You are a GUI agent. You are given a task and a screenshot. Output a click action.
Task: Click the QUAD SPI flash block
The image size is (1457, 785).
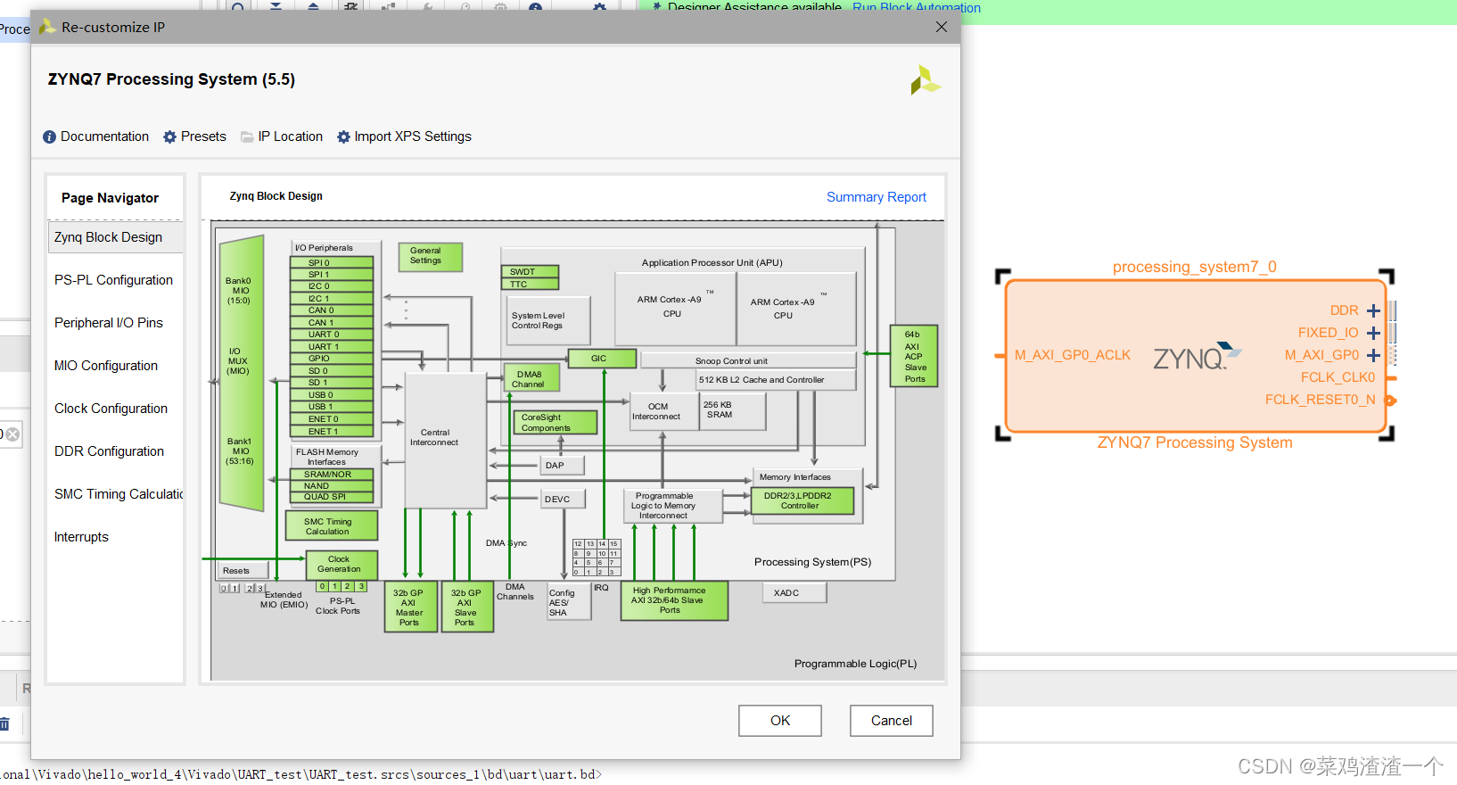pos(332,497)
